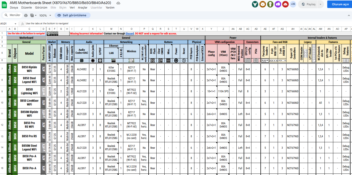352x175 pixels.
Task: Select the VRM configuration header cell
Action: (225, 42)
